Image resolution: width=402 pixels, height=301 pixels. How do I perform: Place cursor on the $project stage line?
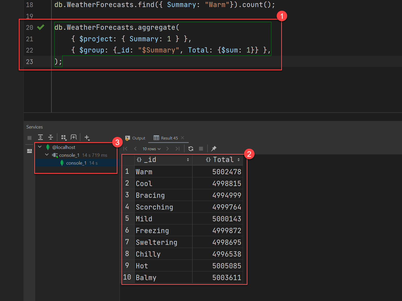tap(131, 39)
